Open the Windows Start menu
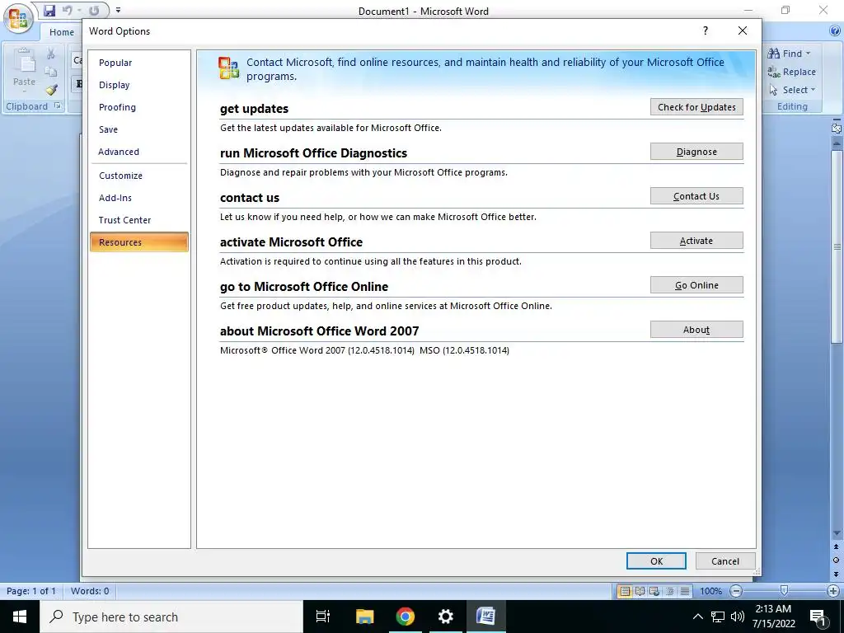The image size is (844, 633). [x=20, y=617]
